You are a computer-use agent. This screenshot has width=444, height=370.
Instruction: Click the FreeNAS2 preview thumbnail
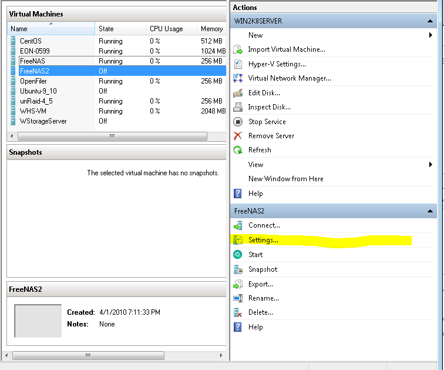point(38,321)
